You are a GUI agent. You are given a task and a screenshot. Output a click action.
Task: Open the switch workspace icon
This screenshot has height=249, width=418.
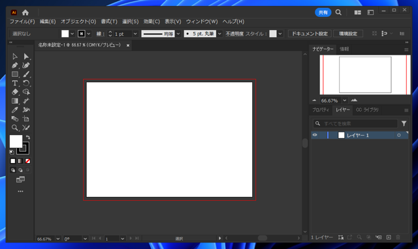[370, 12]
